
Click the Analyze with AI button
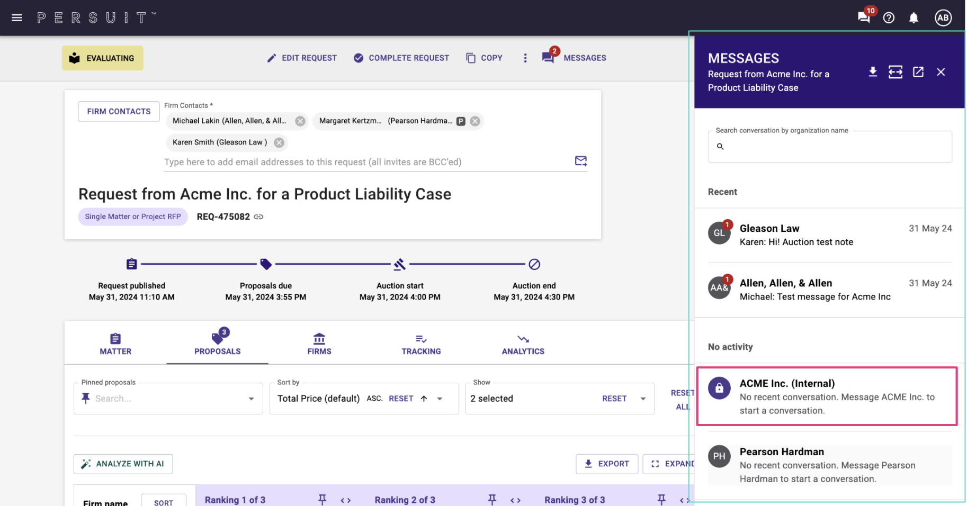tap(123, 464)
